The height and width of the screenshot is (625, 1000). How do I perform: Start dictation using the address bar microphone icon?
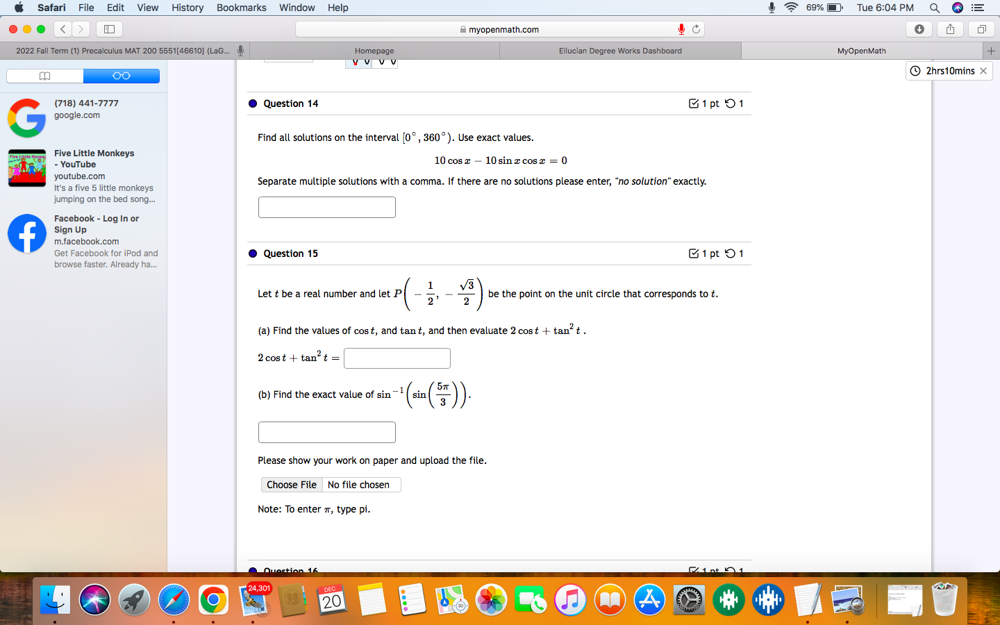(x=681, y=28)
